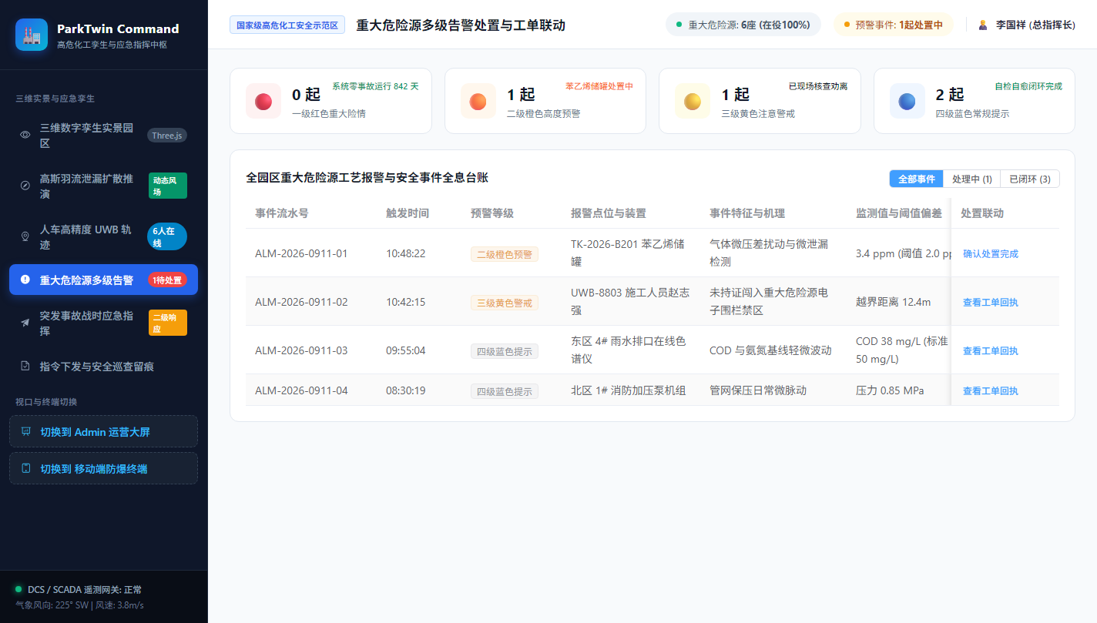Click 确认处置完成 for ALM-2026-0911-01
The width and height of the screenshot is (1097, 623).
(x=990, y=253)
